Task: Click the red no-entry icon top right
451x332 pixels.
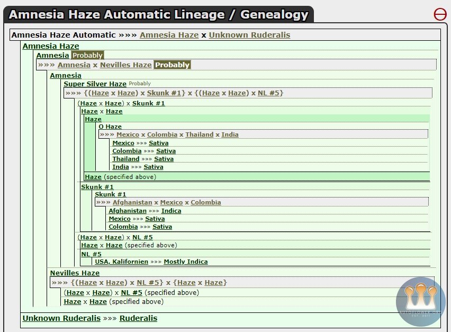Action: click(440, 14)
